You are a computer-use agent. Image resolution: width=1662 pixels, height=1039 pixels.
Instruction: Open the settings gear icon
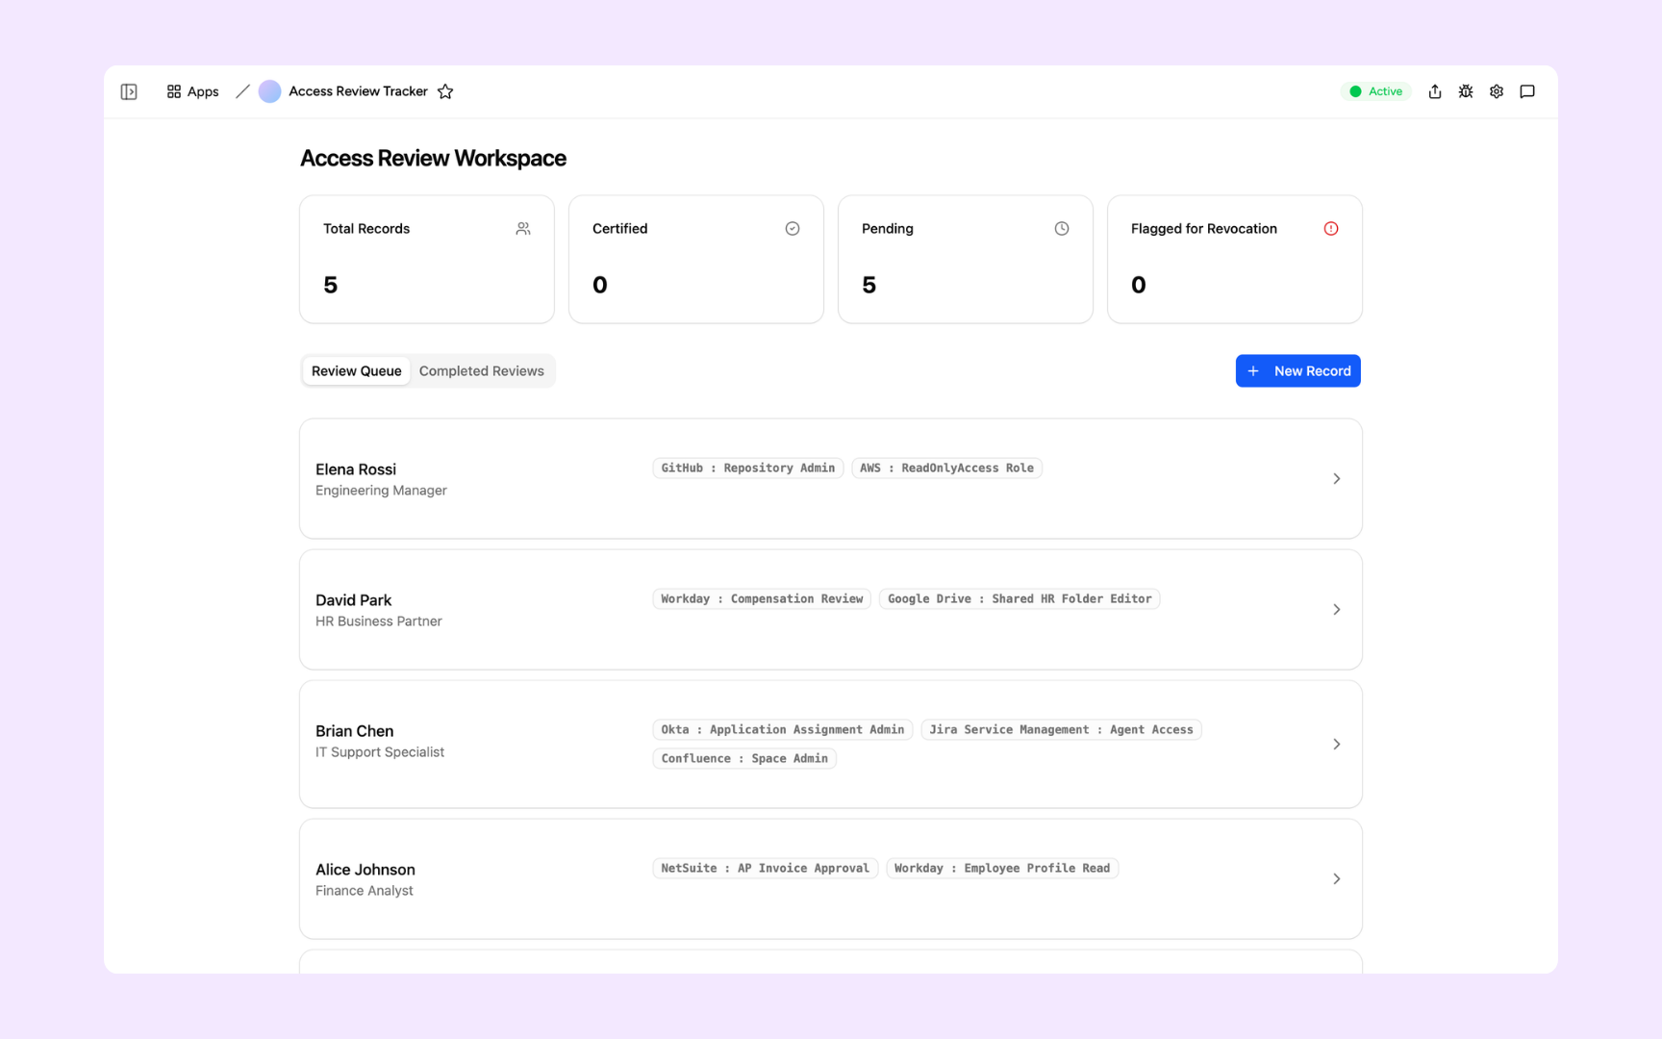tap(1497, 91)
